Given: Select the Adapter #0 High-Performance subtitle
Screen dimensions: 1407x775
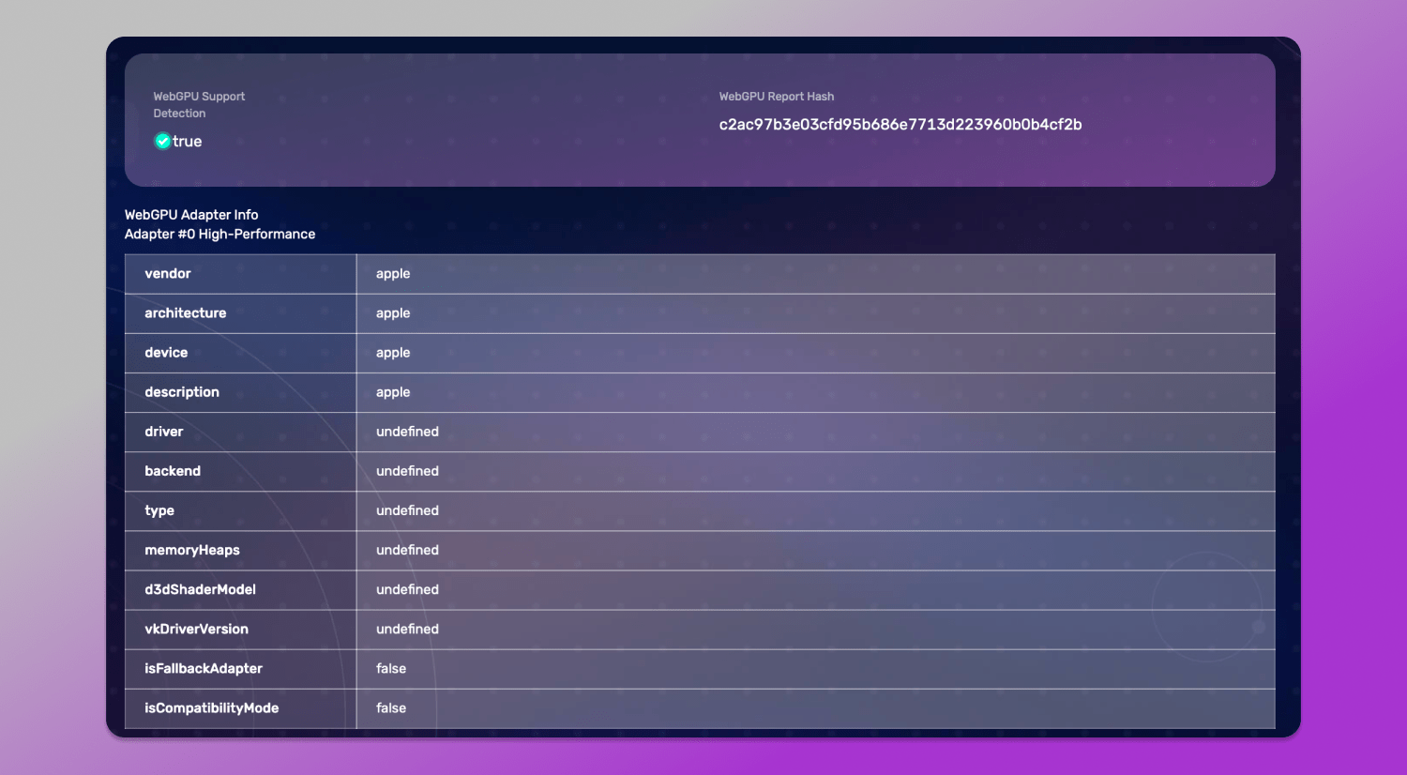Looking at the screenshot, I should pyautogui.click(x=220, y=234).
